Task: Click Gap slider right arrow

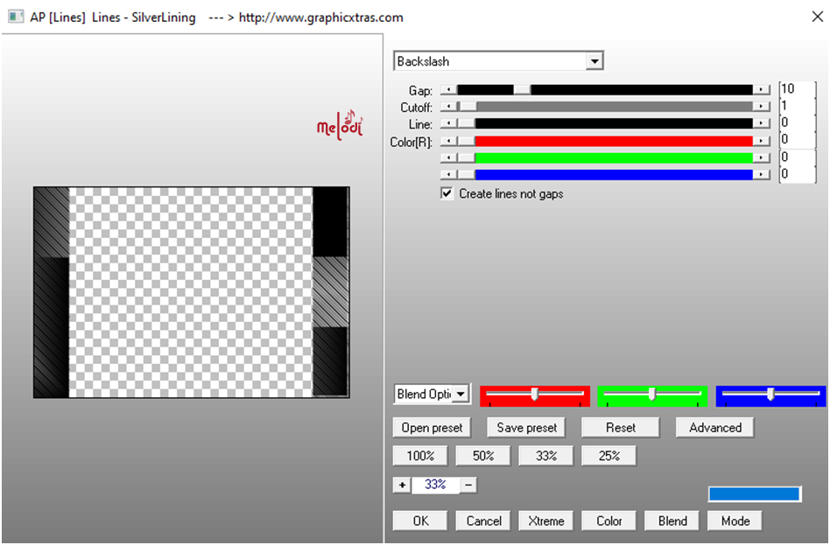Action: (761, 90)
